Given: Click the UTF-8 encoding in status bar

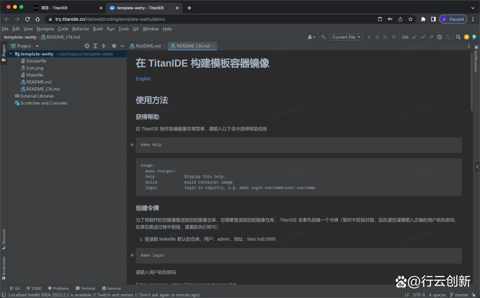Looking at the screenshot, I should point(419,295).
